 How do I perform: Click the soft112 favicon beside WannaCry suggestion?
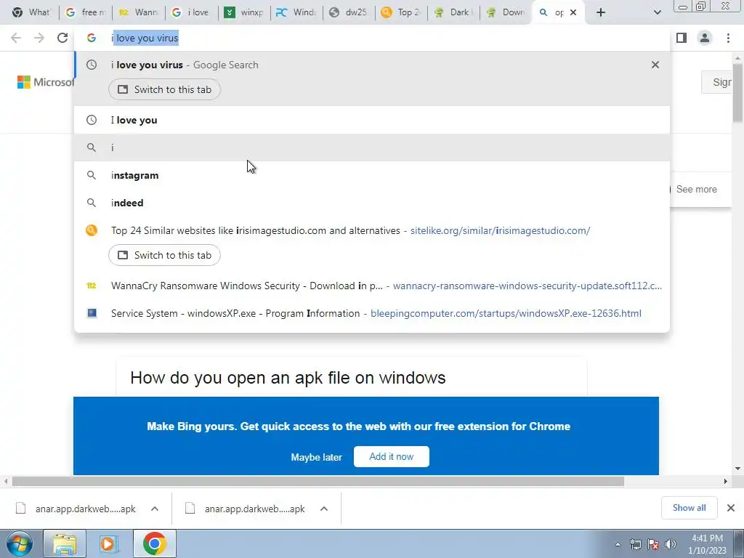pos(91,286)
